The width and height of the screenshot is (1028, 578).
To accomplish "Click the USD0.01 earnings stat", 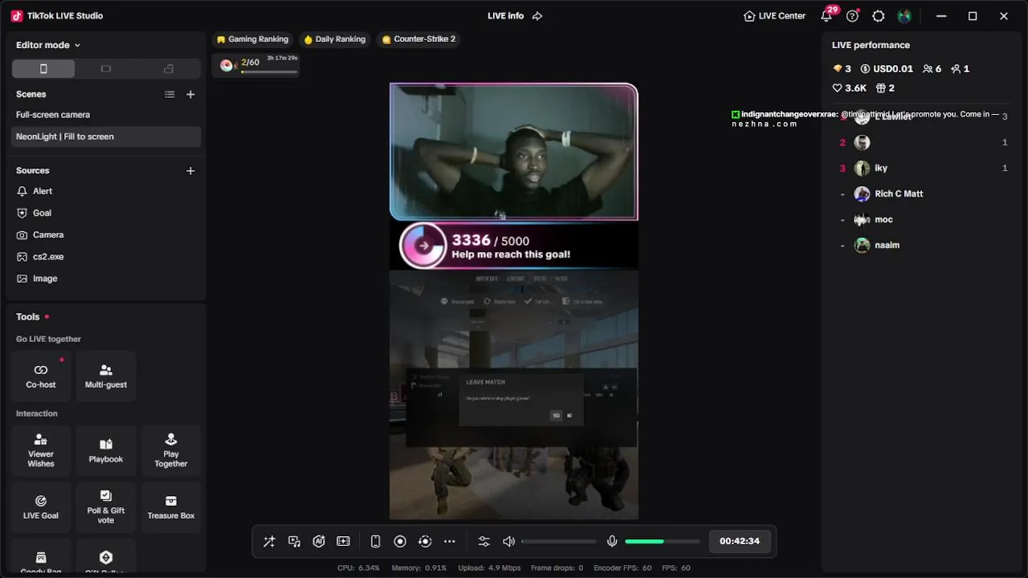I will pyautogui.click(x=887, y=69).
